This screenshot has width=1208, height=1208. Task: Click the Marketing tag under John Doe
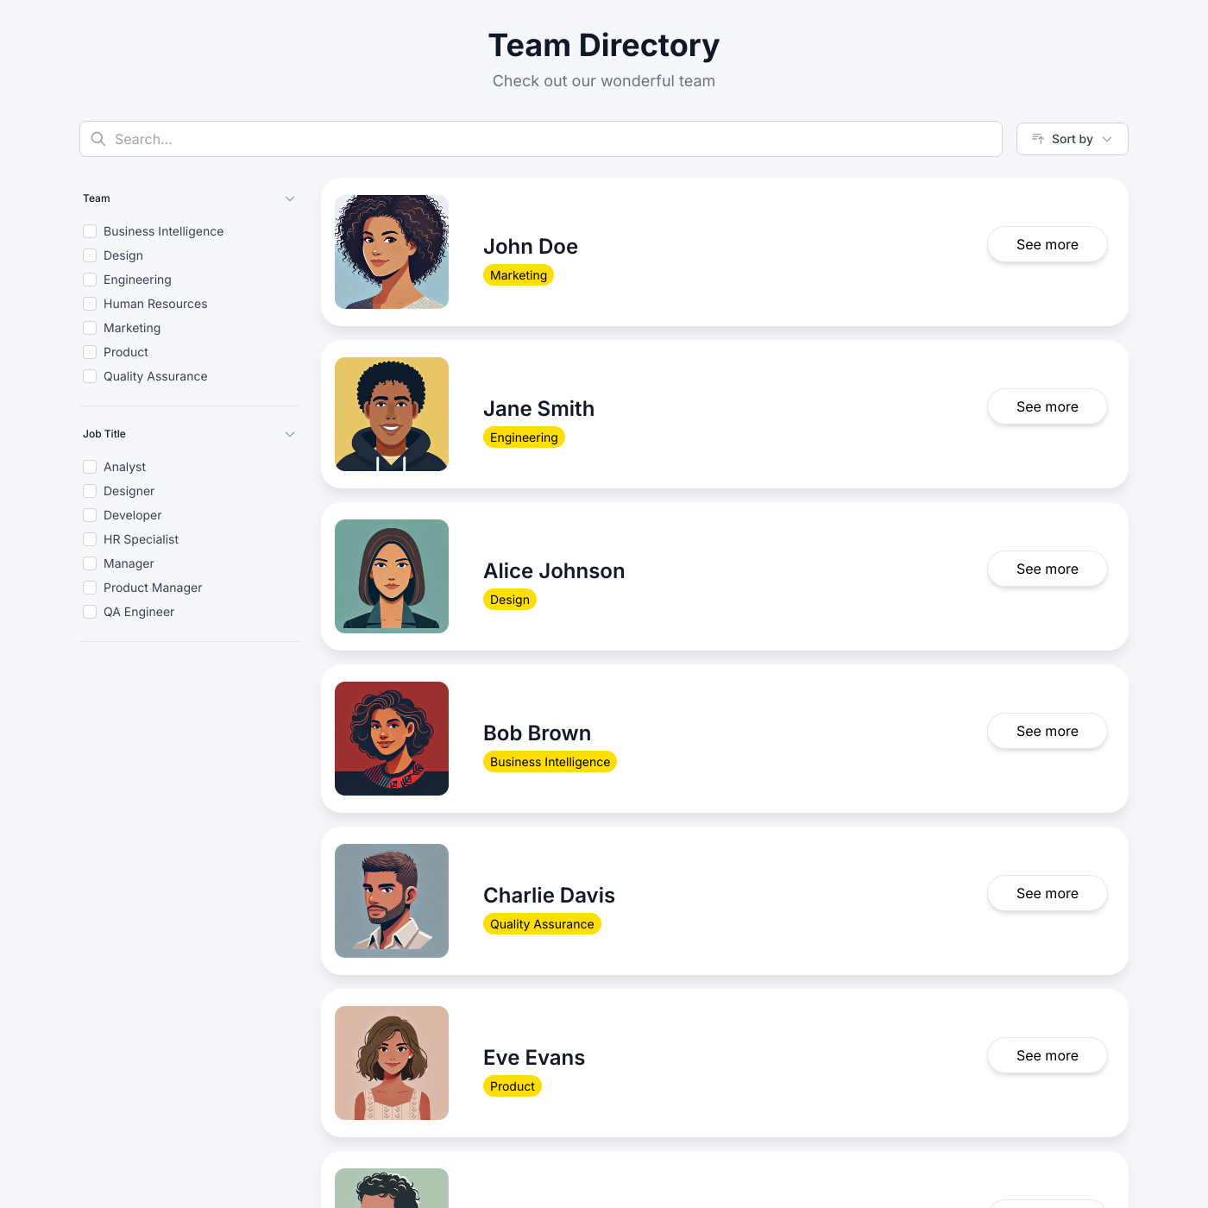[x=518, y=274]
